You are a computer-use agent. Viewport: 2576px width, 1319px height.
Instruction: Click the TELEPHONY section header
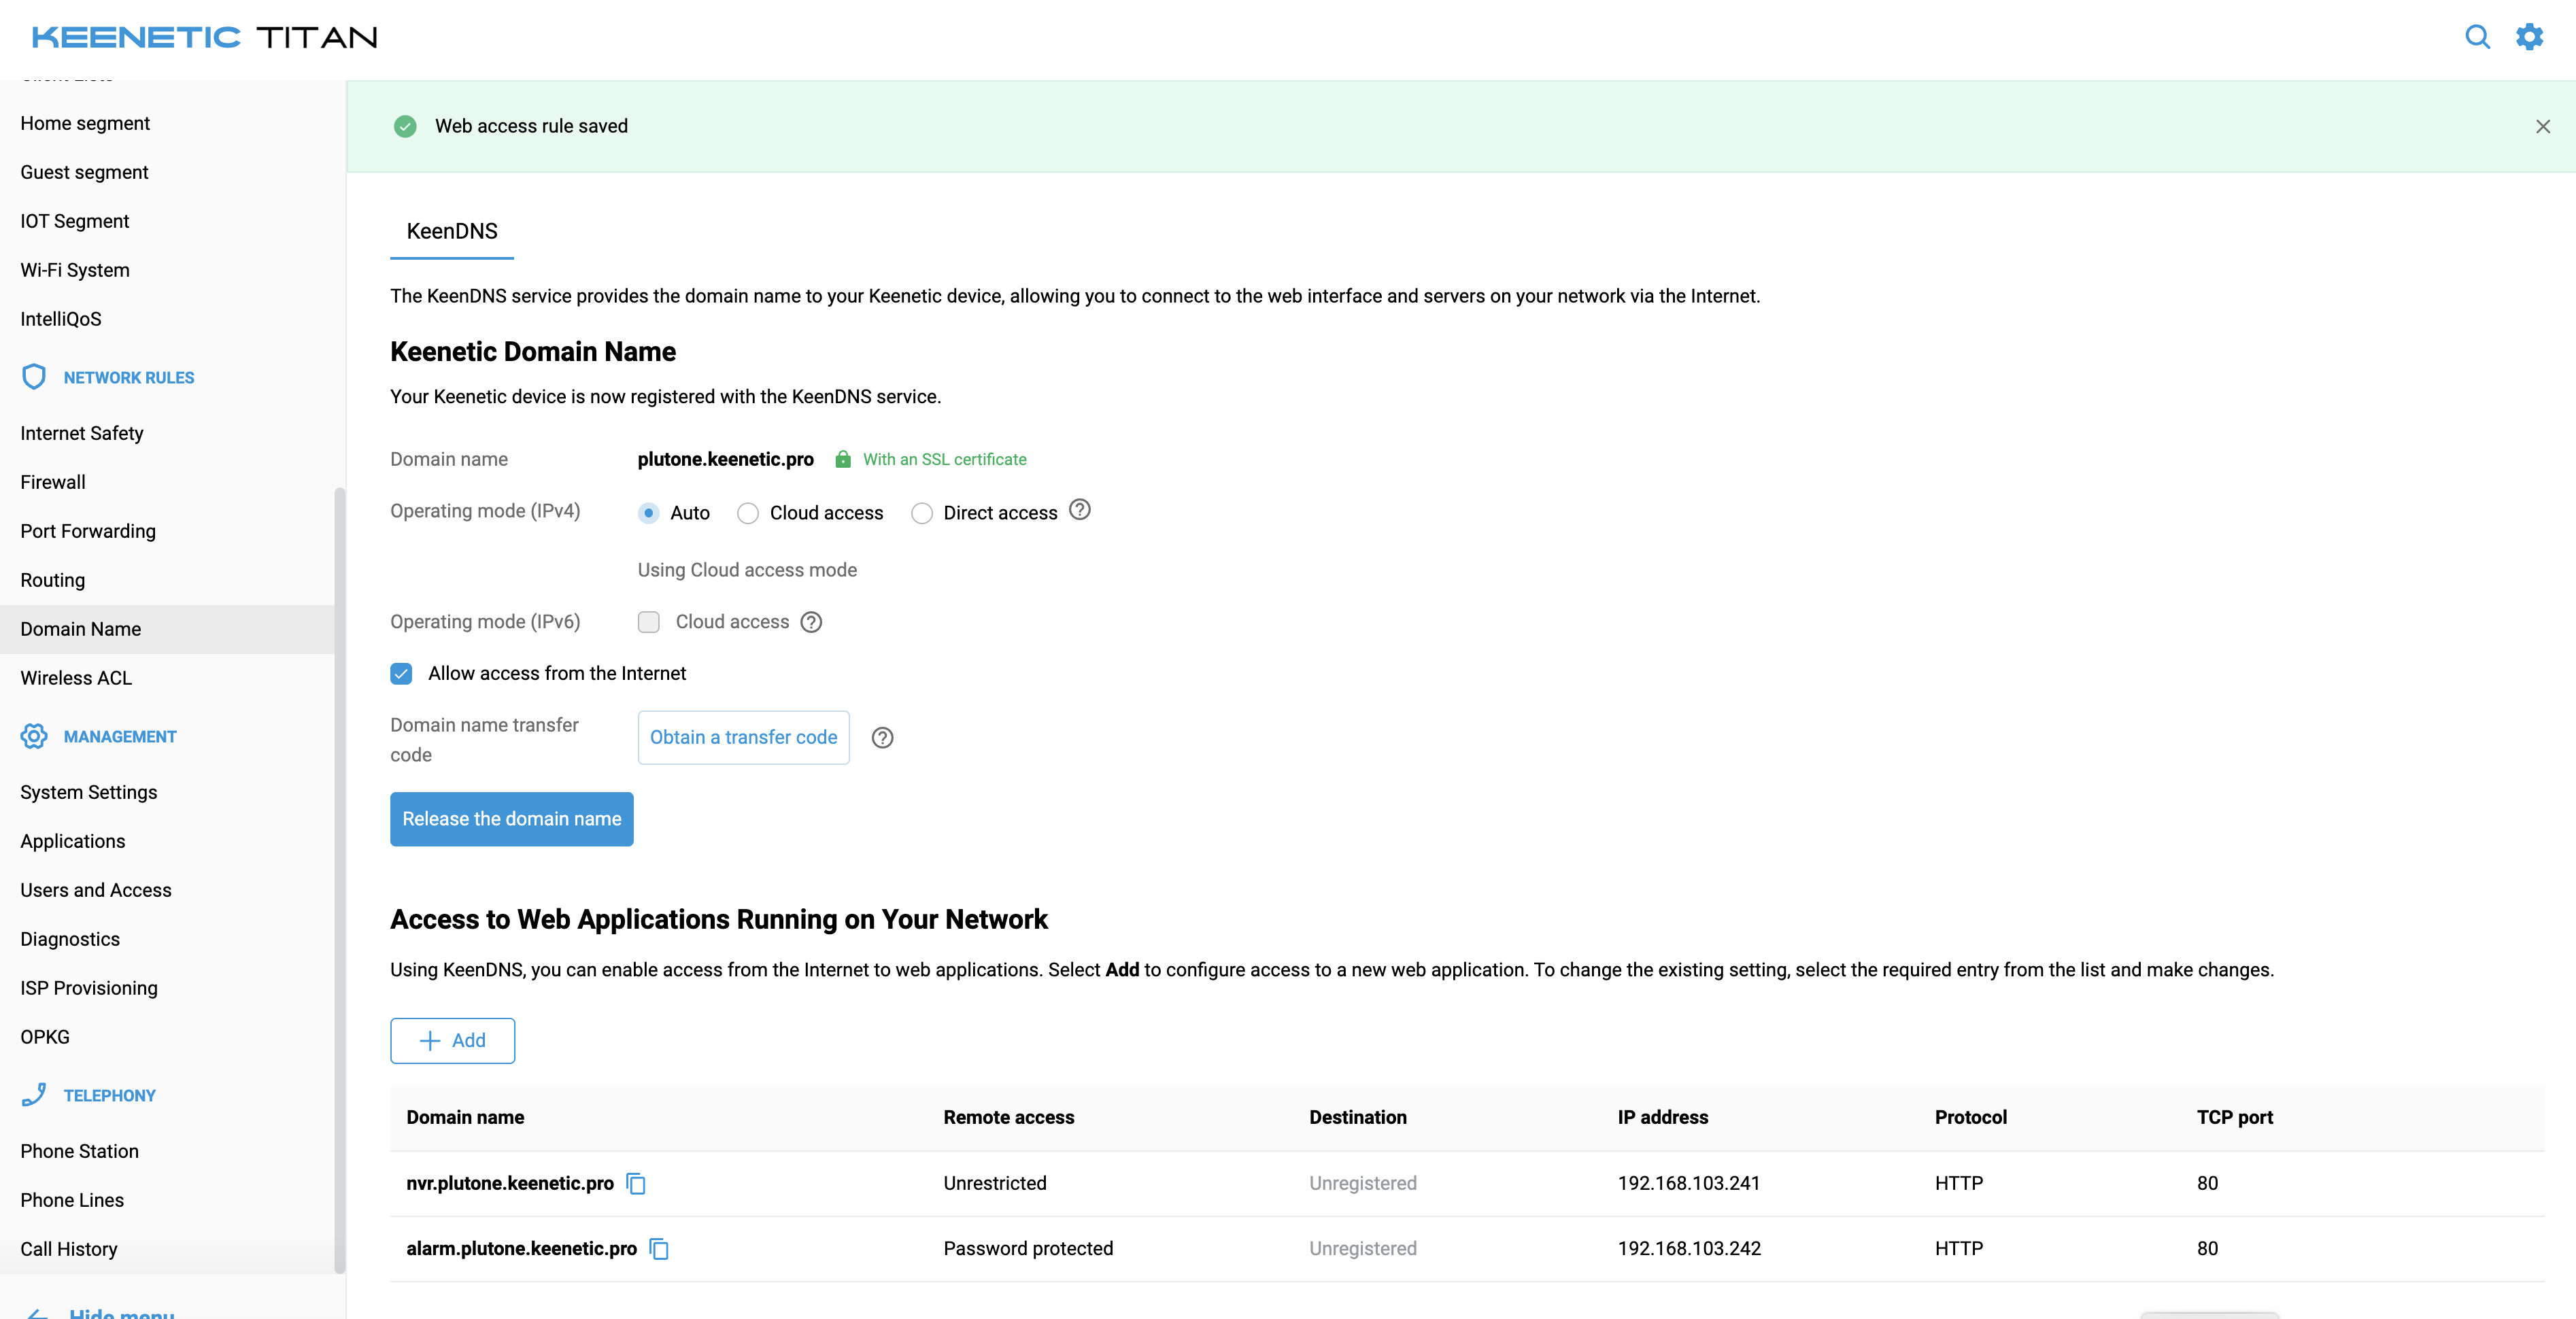tap(110, 1095)
